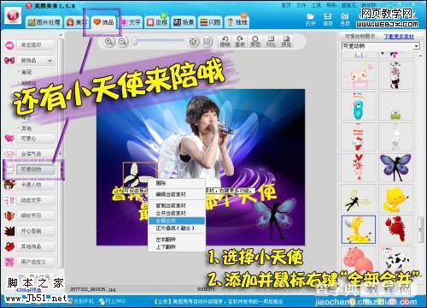Open the 可爱动物 material combo box
This screenshot has height=308, width=427.
click(381, 46)
